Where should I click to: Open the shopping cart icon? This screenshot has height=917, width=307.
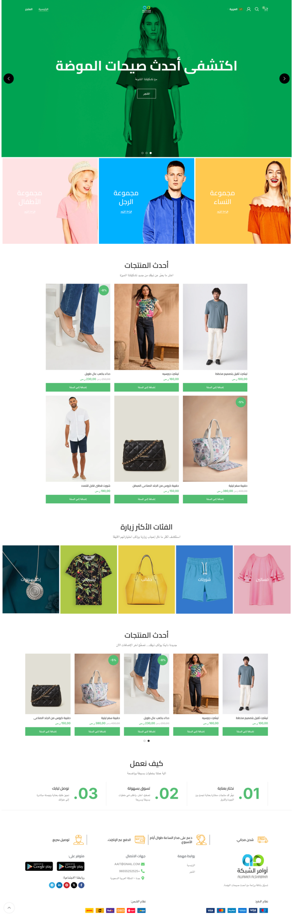(x=265, y=9)
